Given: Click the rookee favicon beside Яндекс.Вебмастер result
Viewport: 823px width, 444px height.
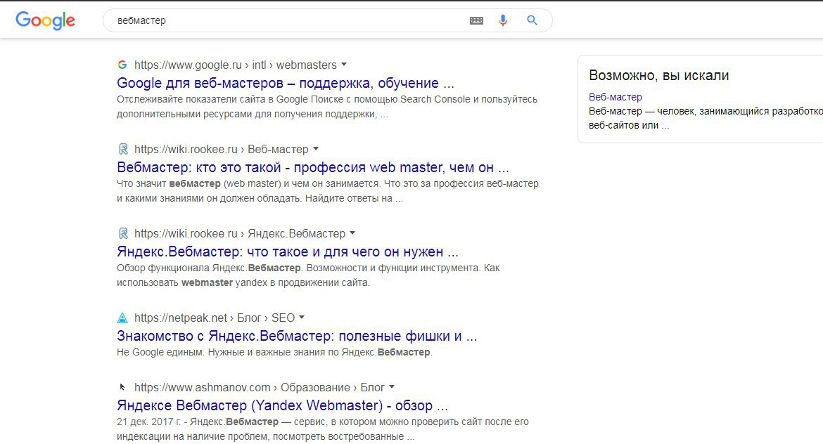Looking at the screenshot, I should click(x=123, y=233).
